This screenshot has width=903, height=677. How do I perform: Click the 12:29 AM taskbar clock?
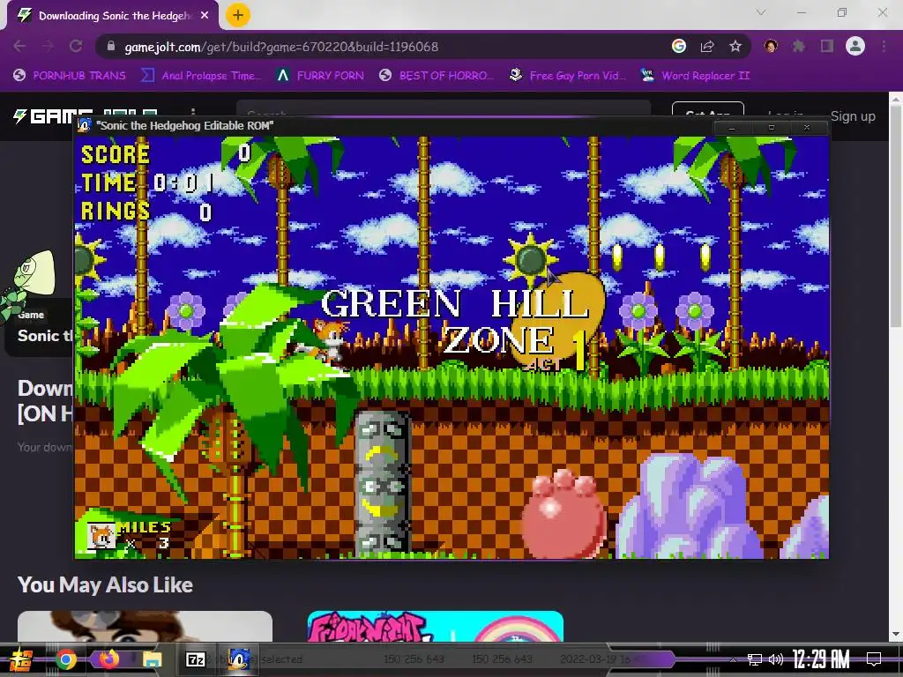[821, 659]
